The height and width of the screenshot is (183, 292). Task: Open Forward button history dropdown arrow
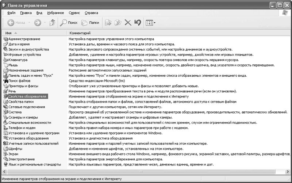click(45, 23)
